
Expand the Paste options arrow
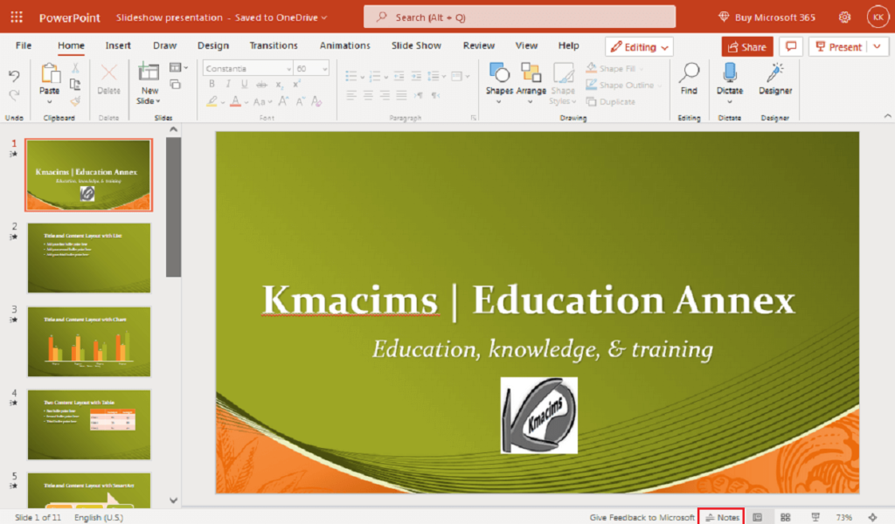[50, 102]
